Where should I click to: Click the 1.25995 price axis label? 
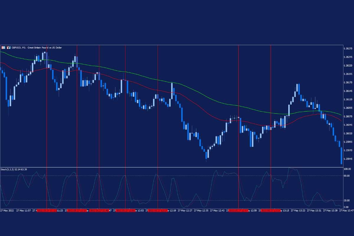(348, 142)
